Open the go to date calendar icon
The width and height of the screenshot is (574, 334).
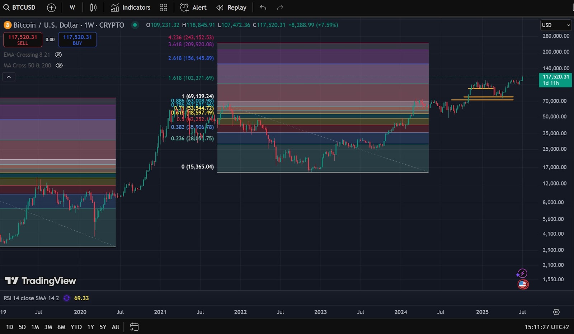coord(134,327)
